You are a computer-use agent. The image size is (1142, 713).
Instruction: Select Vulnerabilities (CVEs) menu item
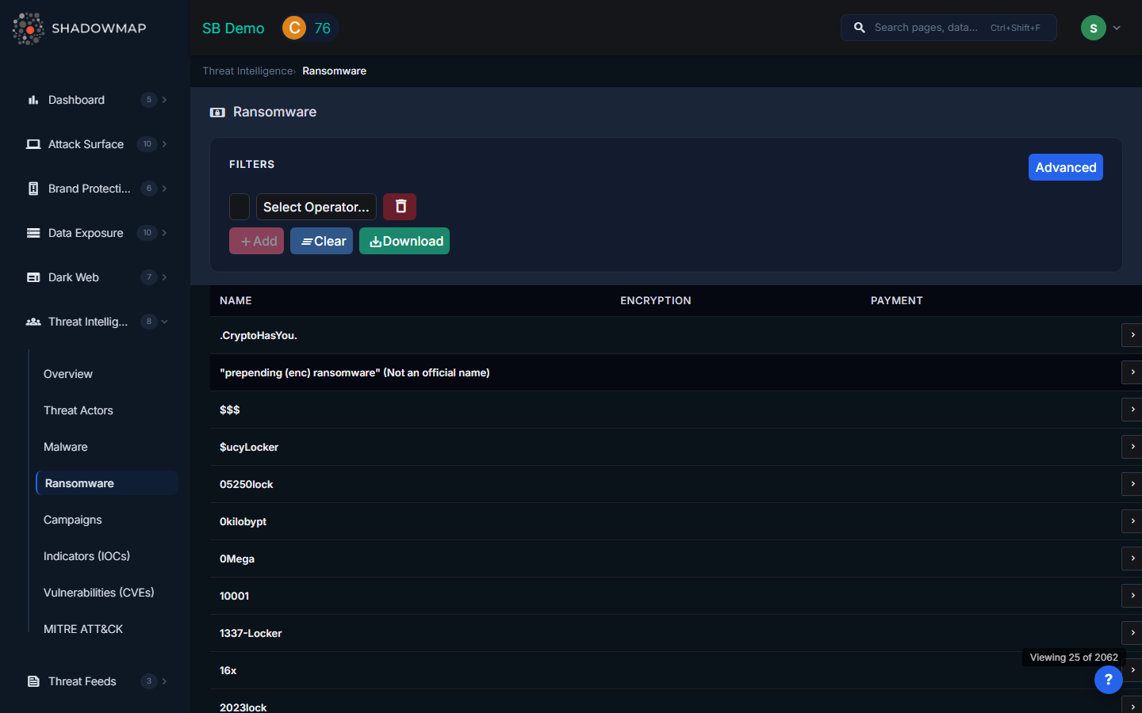[x=98, y=593]
